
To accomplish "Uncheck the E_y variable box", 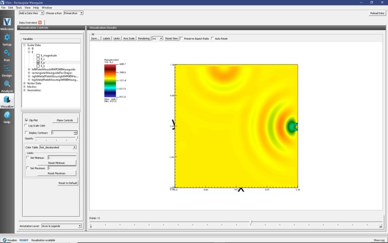I will point(38,63).
